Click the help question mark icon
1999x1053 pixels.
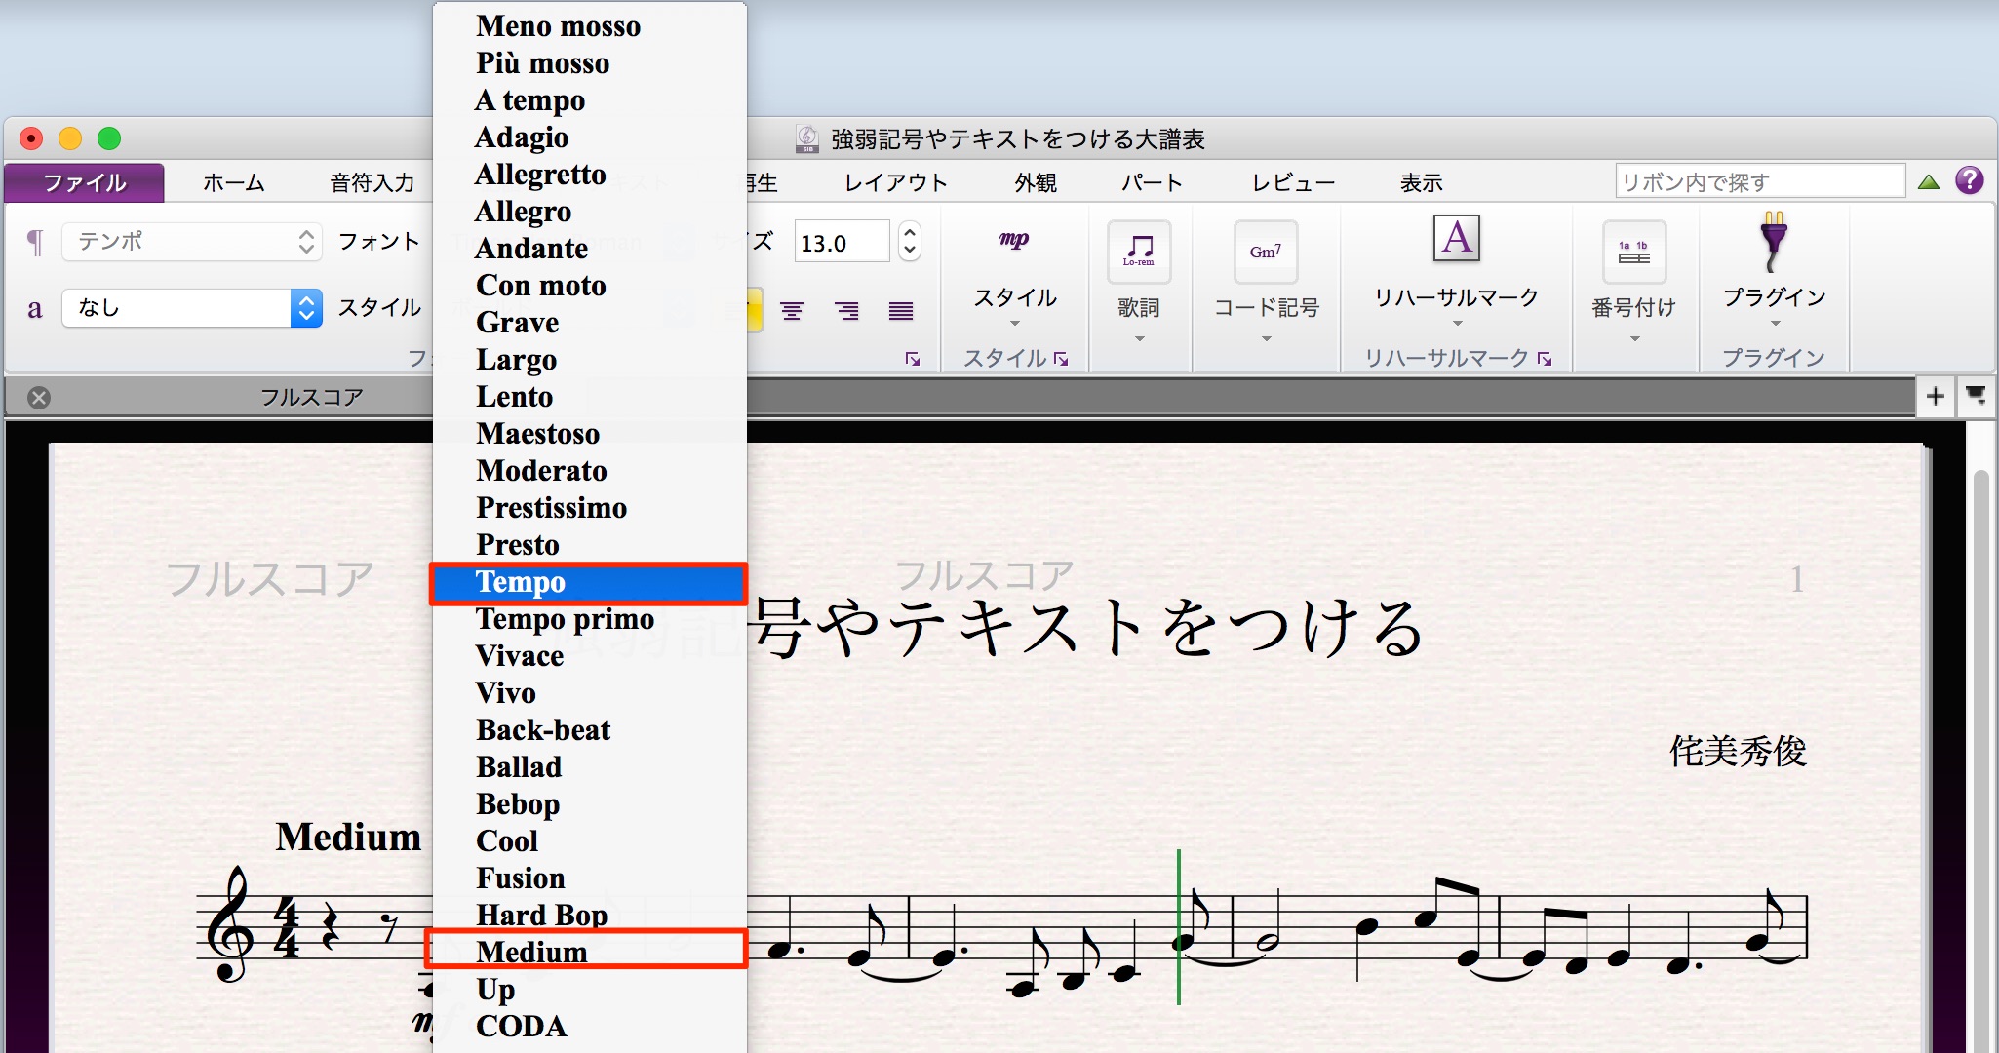pos(1969,180)
